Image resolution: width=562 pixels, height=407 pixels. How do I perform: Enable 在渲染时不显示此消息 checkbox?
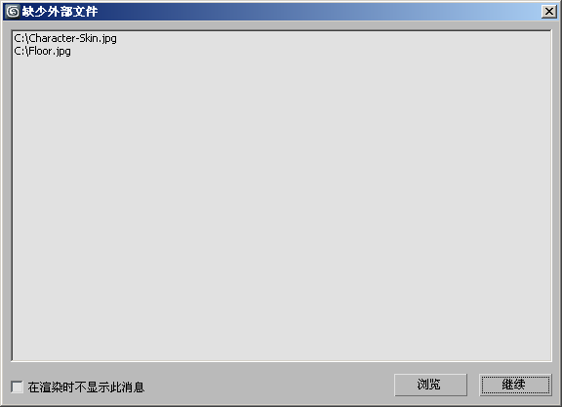tap(17, 387)
